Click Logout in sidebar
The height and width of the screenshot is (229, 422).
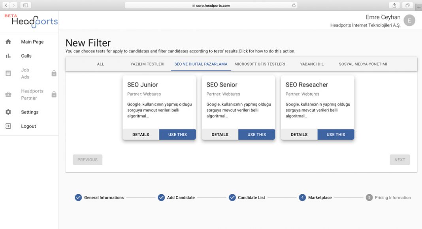28,126
